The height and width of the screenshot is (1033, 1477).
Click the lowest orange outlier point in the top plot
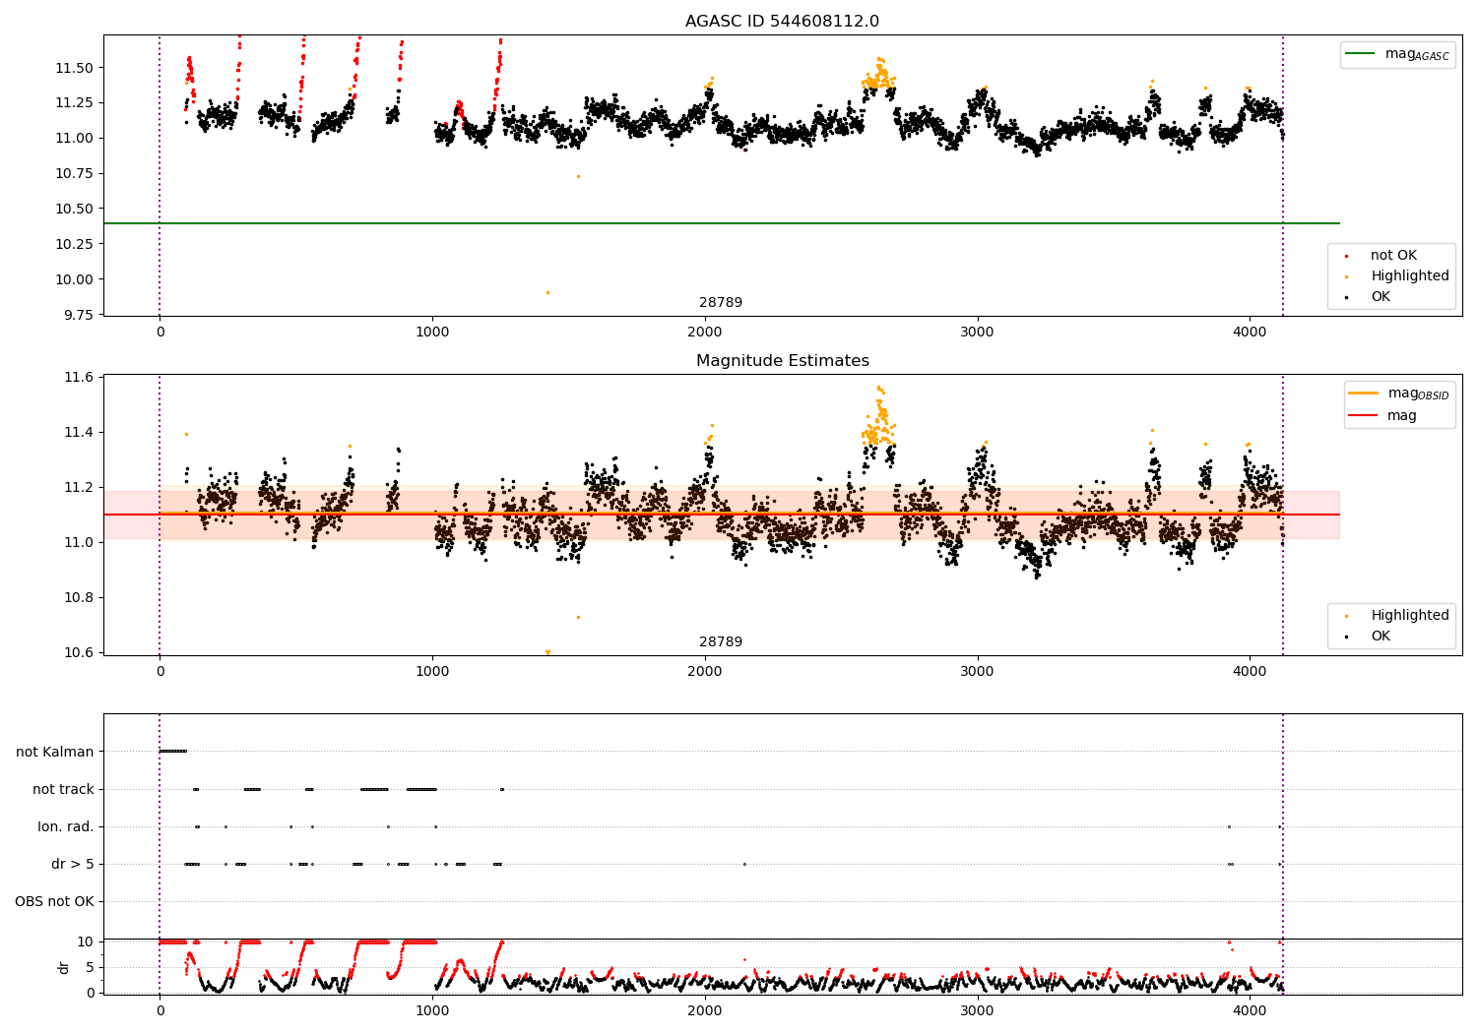click(547, 292)
